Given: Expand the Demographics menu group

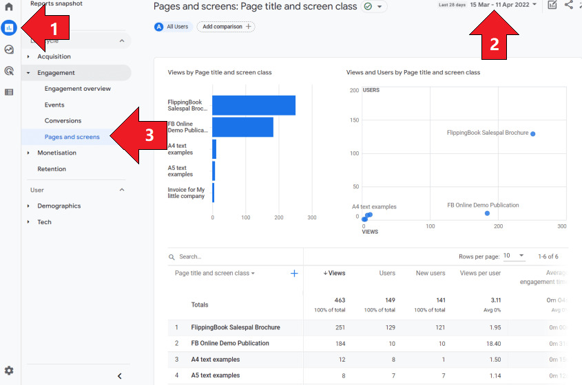Looking at the screenshot, I should 59,206.
